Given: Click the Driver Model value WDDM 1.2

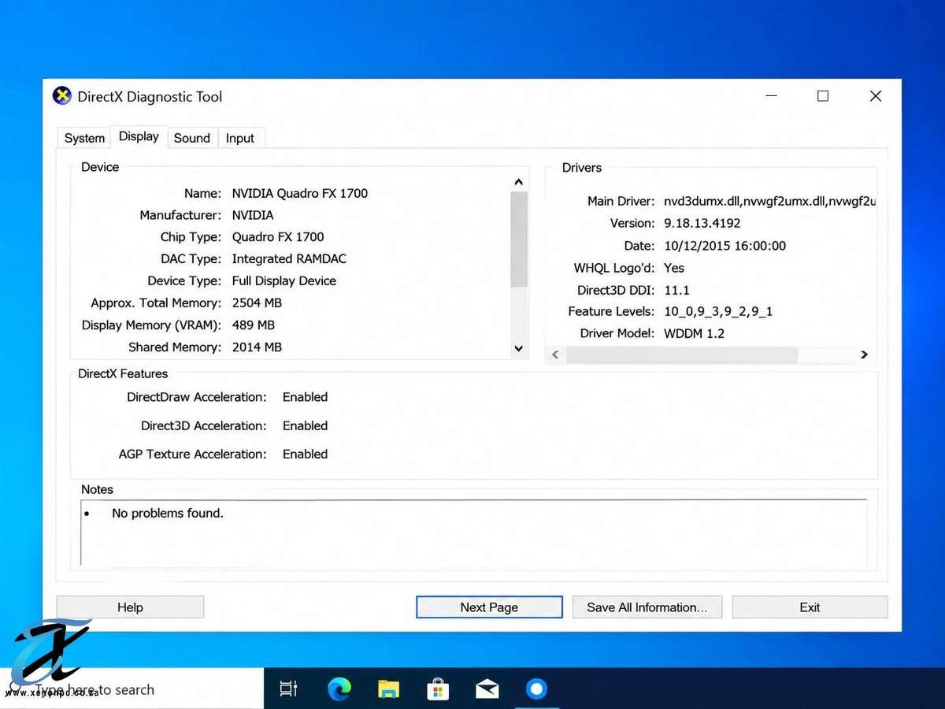Looking at the screenshot, I should (x=694, y=334).
